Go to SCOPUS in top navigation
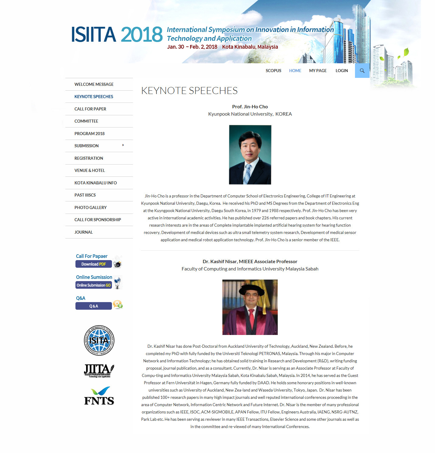The width and height of the screenshot is (435, 453). point(273,71)
